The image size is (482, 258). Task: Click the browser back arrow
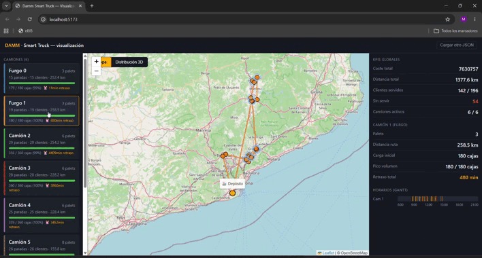(7, 19)
